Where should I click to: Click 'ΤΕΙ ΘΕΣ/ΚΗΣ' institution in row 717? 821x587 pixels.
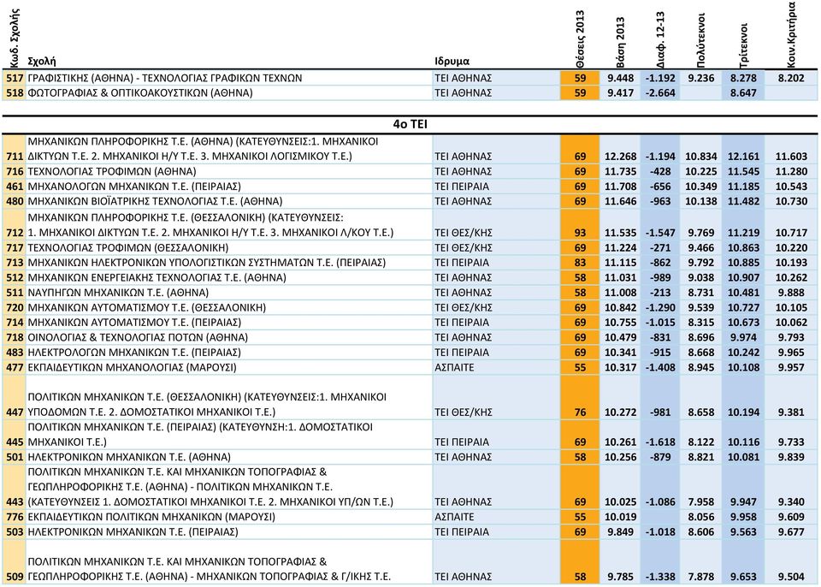click(x=464, y=247)
